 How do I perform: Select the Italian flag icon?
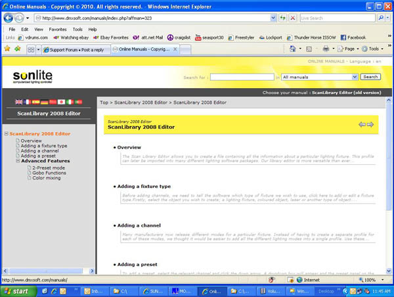click(70, 102)
